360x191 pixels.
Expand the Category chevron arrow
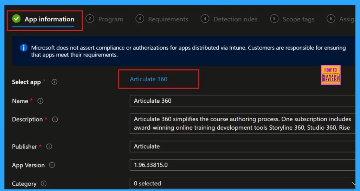tap(353, 183)
